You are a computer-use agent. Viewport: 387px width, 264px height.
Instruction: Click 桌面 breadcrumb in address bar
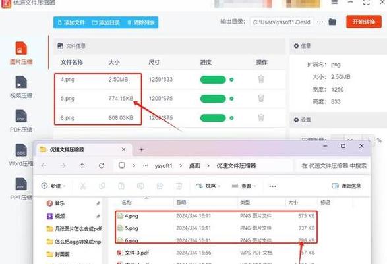194,166
